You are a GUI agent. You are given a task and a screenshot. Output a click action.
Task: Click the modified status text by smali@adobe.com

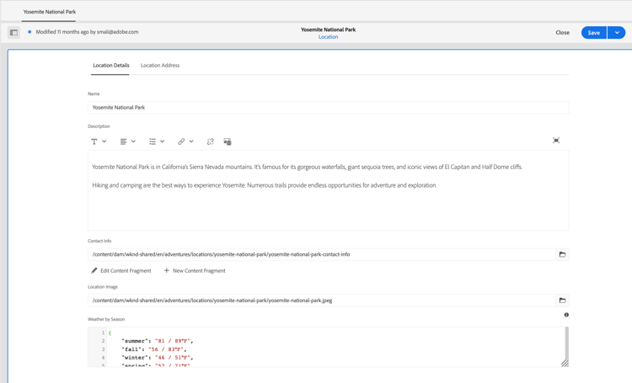87,32
